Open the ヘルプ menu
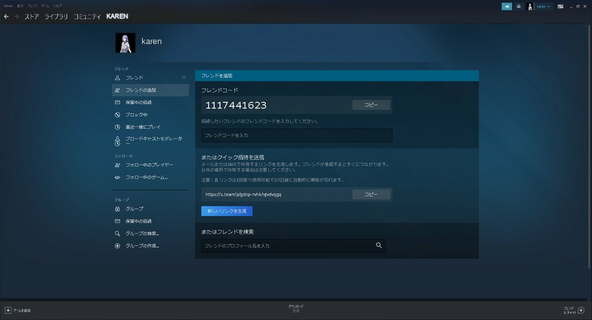This screenshot has height=320, width=592. click(x=58, y=5)
